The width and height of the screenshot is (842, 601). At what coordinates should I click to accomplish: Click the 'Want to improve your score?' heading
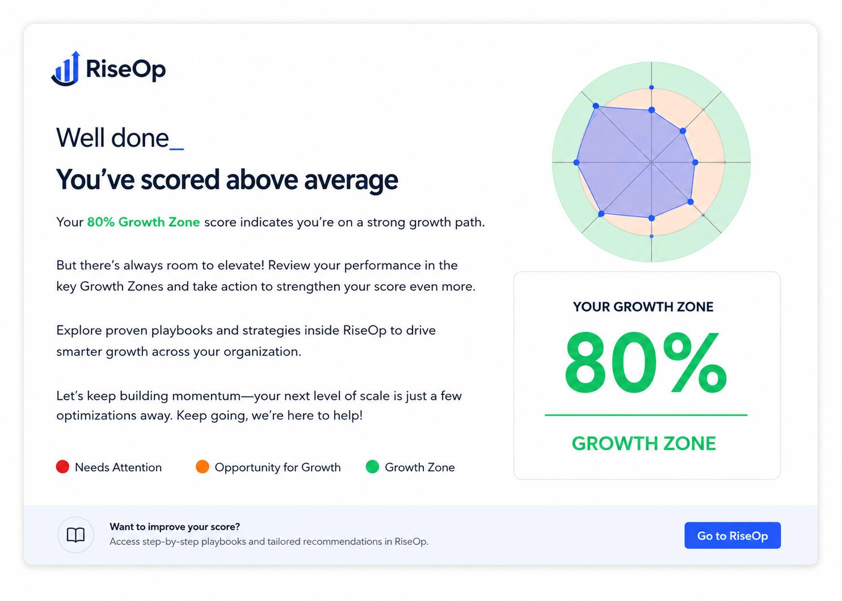pyautogui.click(x=175, y=527)
